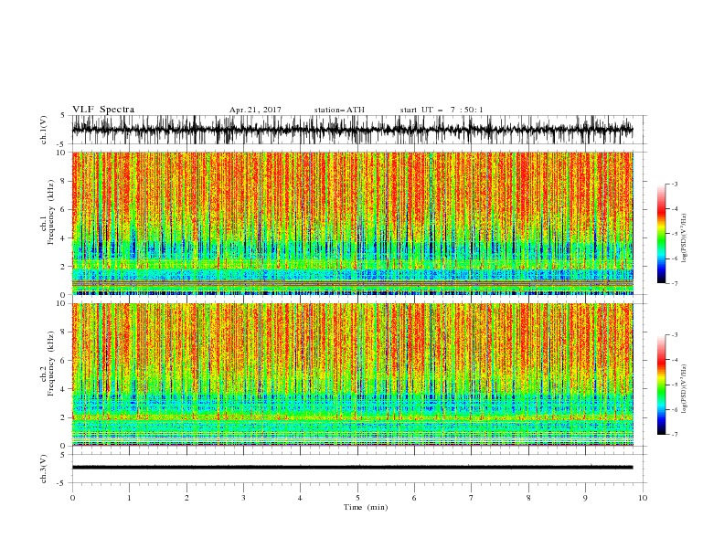This screenshot has height=559, width=724.
Task: Click the ch.1 frequency axis tick '6'
Action: pyautogui.click(x=64, y=210)
